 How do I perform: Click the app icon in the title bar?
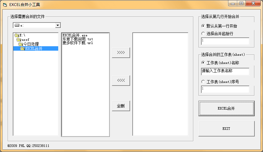(5, 5)
